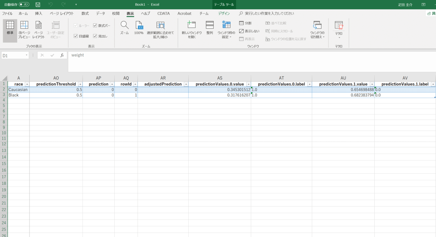
Task: Switch to ページレイアウト view
Action: point(39,30)
